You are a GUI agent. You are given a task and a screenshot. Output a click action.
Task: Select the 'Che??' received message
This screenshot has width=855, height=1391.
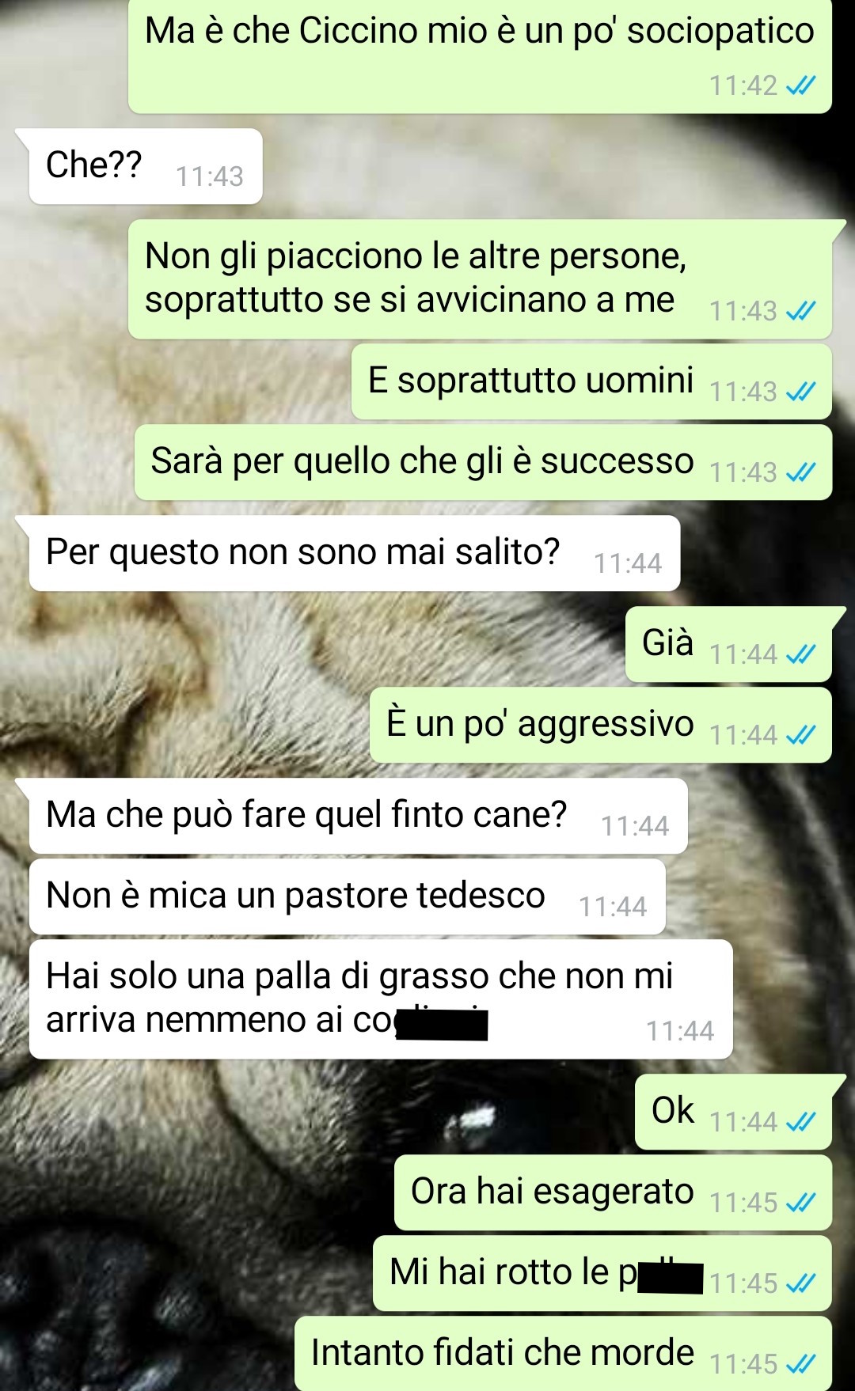pyautogui.click(x=146, y=166)
